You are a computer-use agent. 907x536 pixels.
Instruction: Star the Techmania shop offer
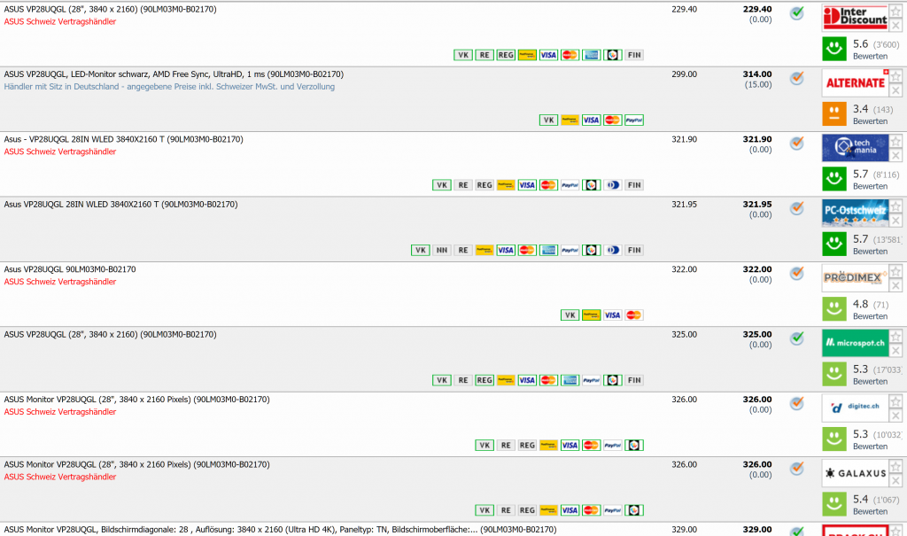pos(896,141)
